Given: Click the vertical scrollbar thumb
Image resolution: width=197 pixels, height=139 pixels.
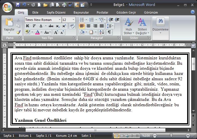Looking at the screenshot, I should (193, 64).
